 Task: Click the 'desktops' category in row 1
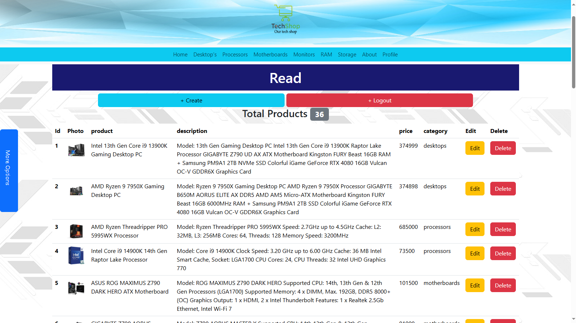pyautogui.click(x=435, y=146)
